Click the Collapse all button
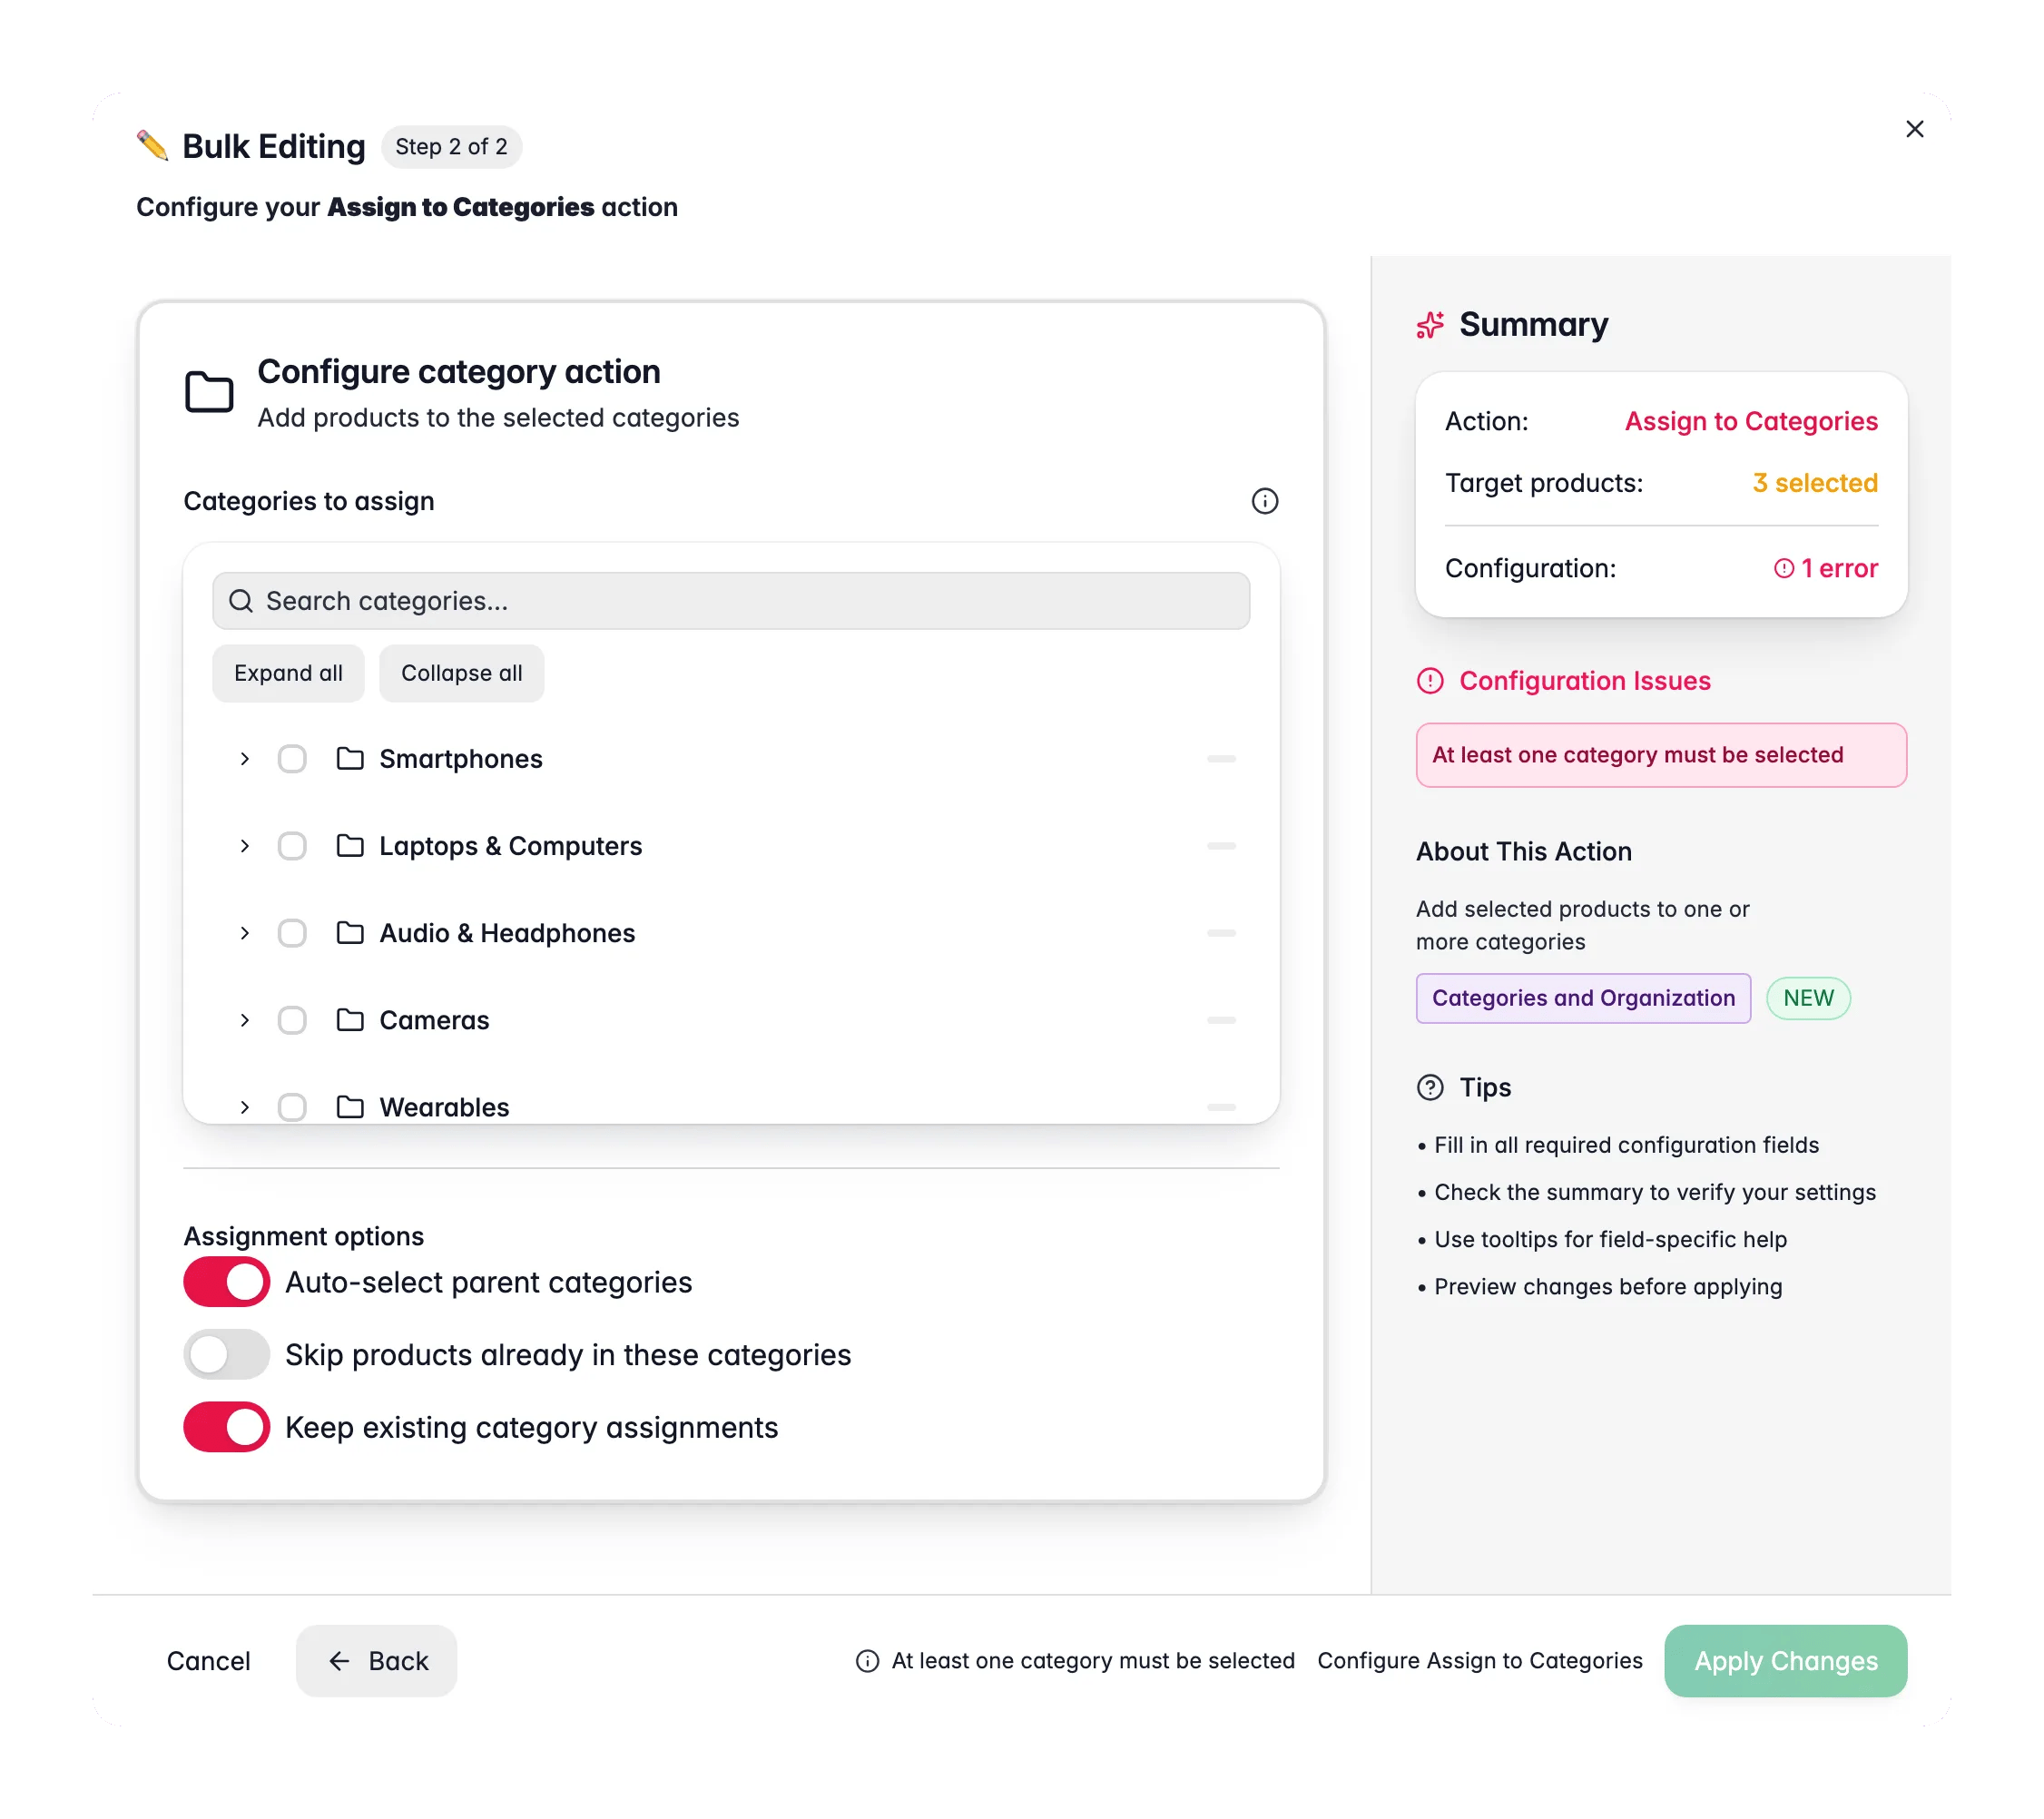 point(461,673)
